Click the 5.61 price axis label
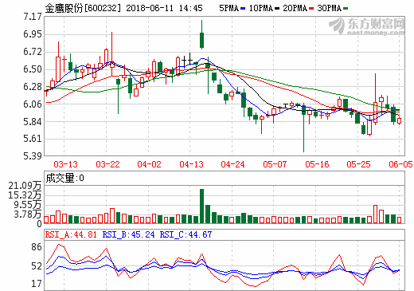This screenshot has height=291, width=414. tap(33, 139)
